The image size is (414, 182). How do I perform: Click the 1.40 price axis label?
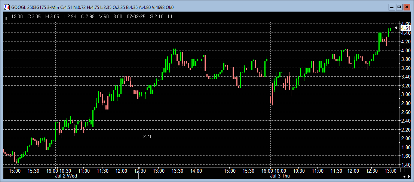pyautogui.click(x=405, y=165)
